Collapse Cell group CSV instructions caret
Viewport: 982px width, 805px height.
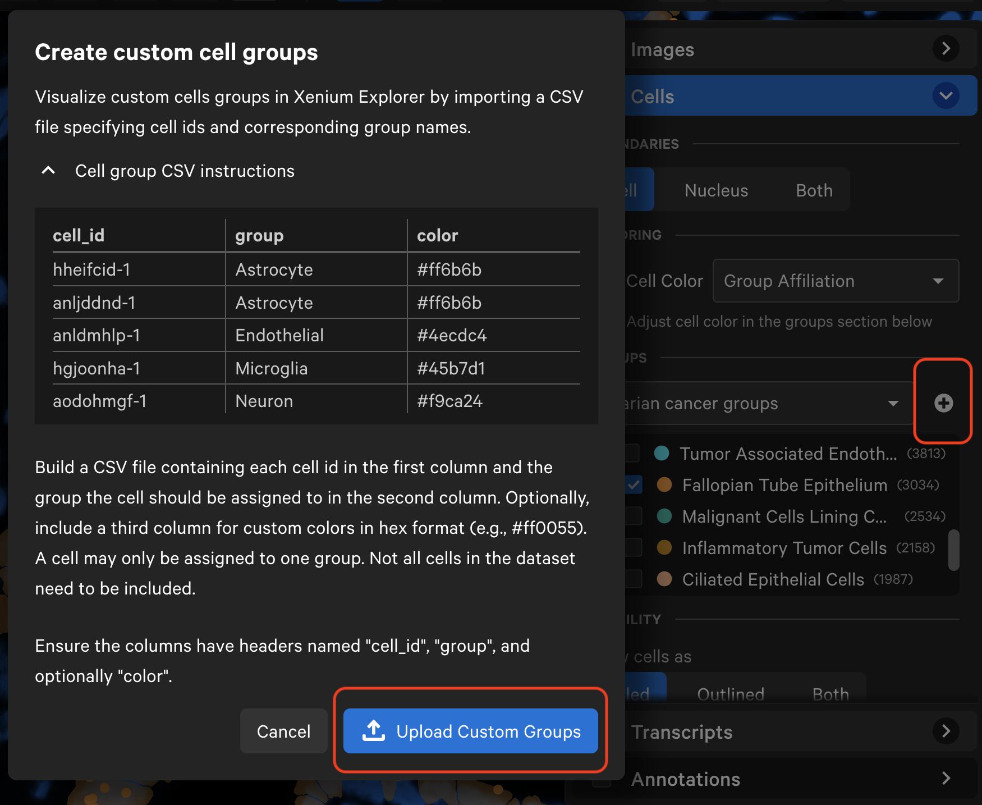49,171
